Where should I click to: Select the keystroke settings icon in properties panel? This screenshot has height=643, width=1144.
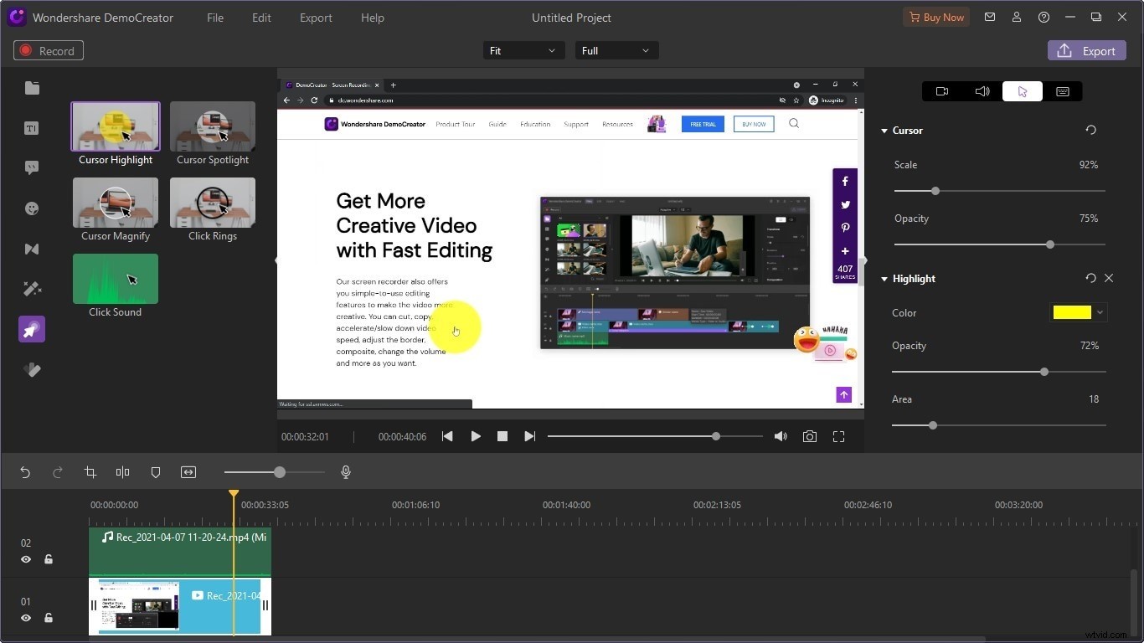point(1062,91)
